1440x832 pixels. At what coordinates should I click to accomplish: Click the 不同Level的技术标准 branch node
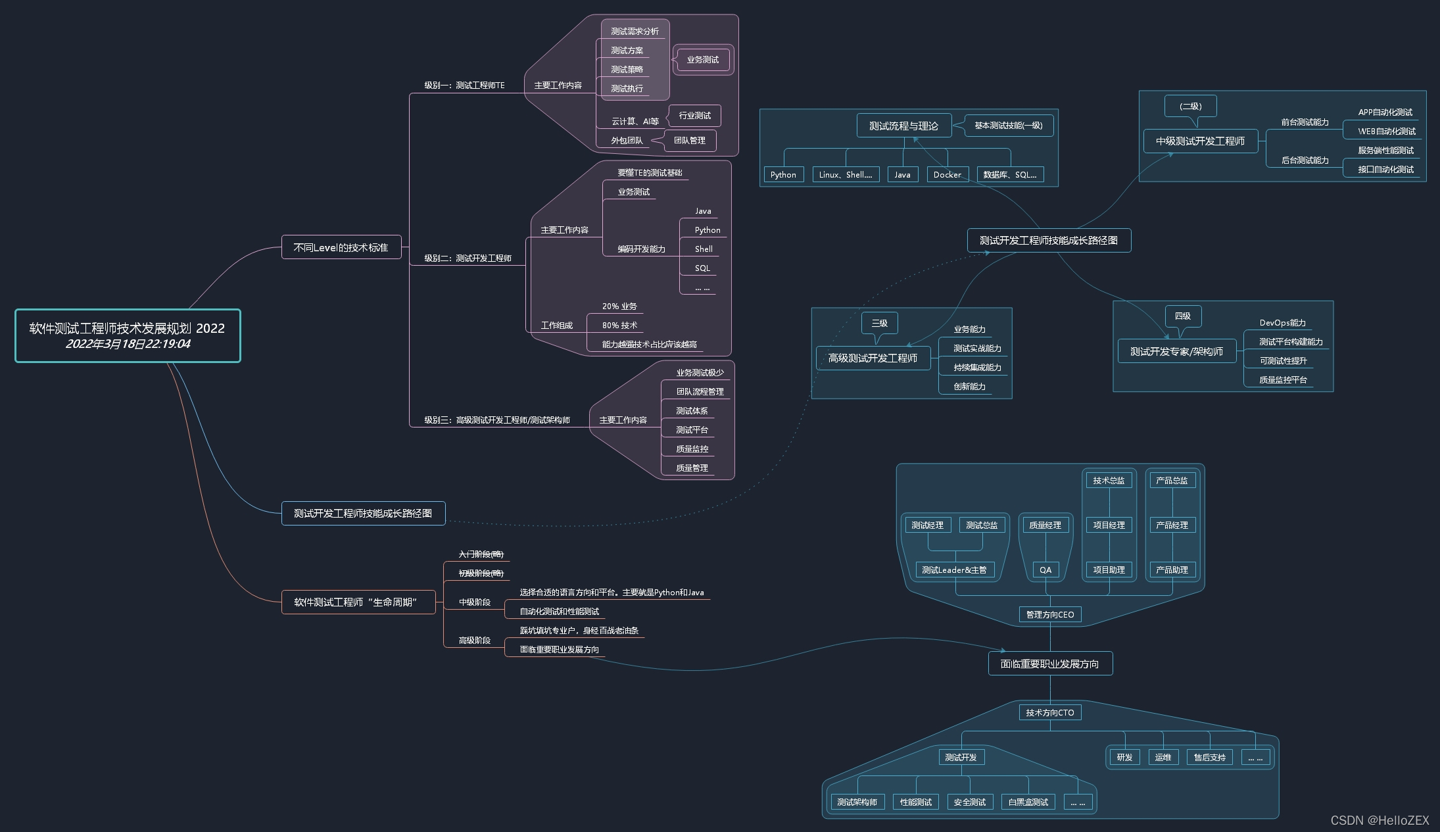[341, 247]
